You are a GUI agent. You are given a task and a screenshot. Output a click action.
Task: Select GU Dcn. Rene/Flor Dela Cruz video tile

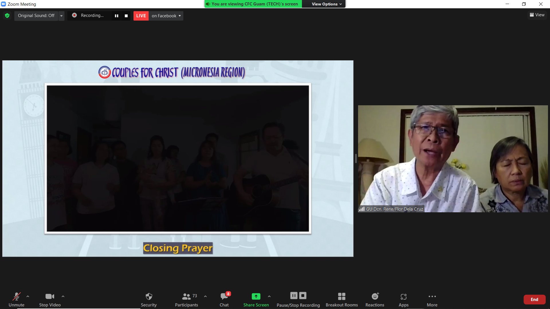[453, 159]
